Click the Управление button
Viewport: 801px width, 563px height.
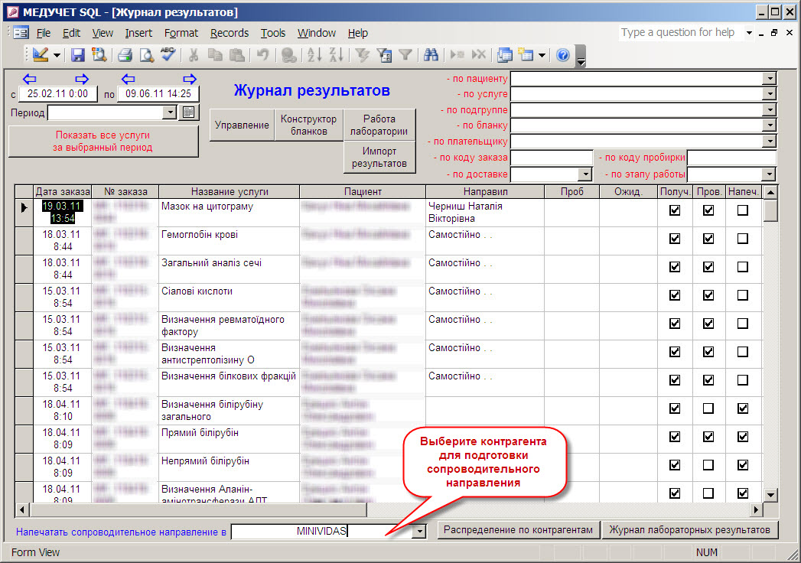tap(242, 125)
